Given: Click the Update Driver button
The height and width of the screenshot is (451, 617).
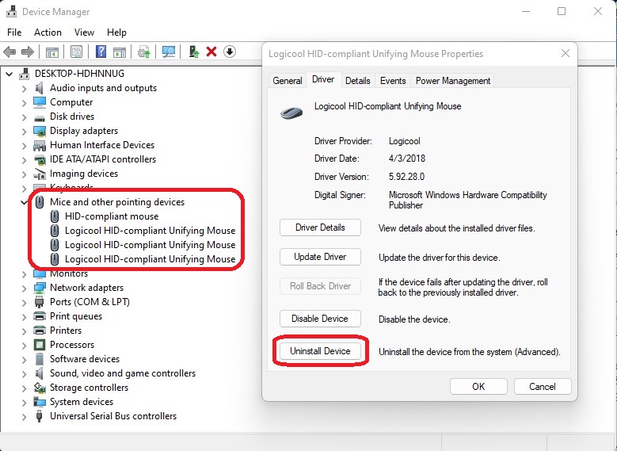Looking at the screenshot, I should click(x=320, y=257).
